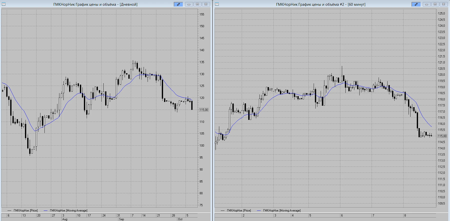Viewport: 450px width, 221px height.
Task: Click the 117,5 price axis label on the 60-minute chart
Action: [442, 105]
